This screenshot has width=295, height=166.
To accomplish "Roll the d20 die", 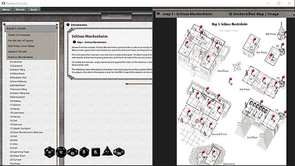I will click(x=49, y=152).
